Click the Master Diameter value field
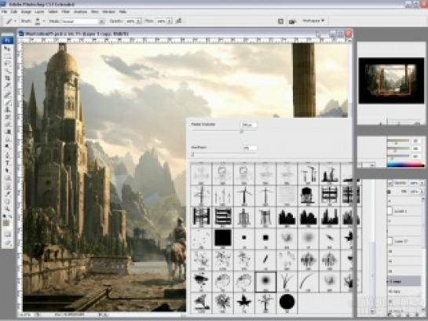428x321 pixels. coord(249,125)
